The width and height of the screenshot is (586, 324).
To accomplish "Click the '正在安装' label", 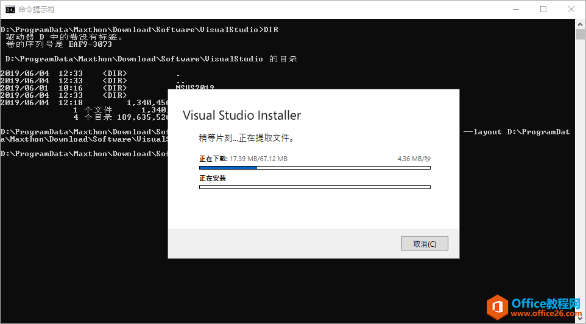I will coord(213,178).
